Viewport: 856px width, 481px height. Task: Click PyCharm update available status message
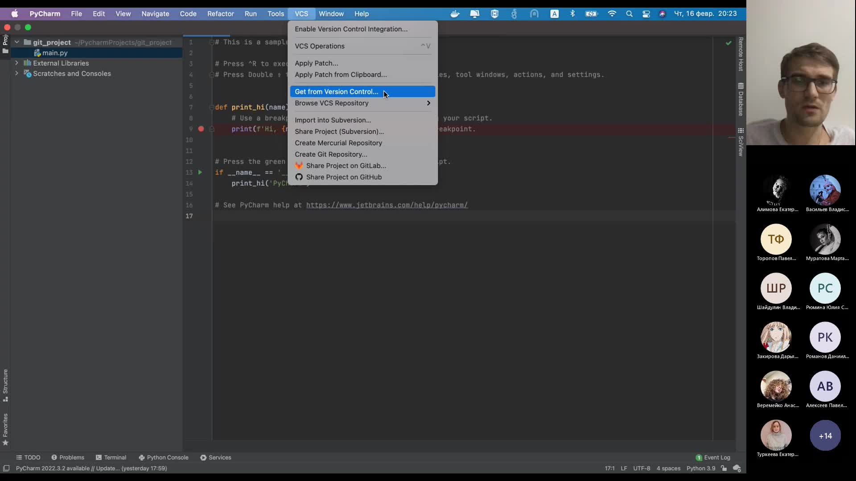91,469
